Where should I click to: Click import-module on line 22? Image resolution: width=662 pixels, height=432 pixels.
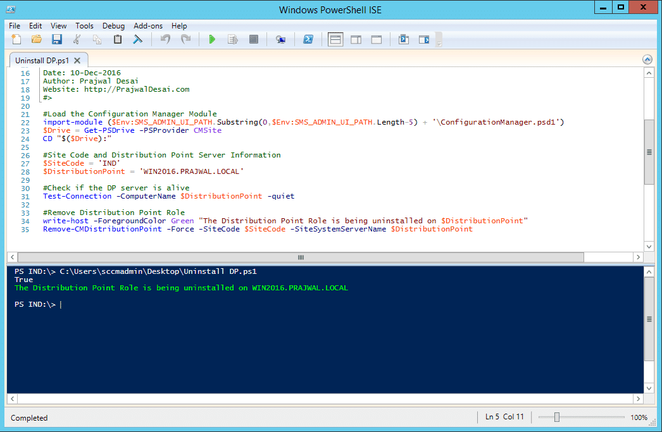pos(73,122)
